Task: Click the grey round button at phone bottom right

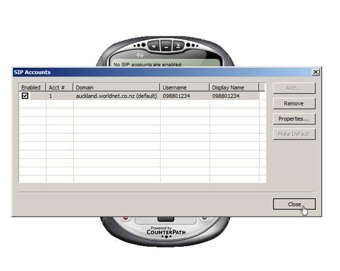Action: [x=204, y=218]
